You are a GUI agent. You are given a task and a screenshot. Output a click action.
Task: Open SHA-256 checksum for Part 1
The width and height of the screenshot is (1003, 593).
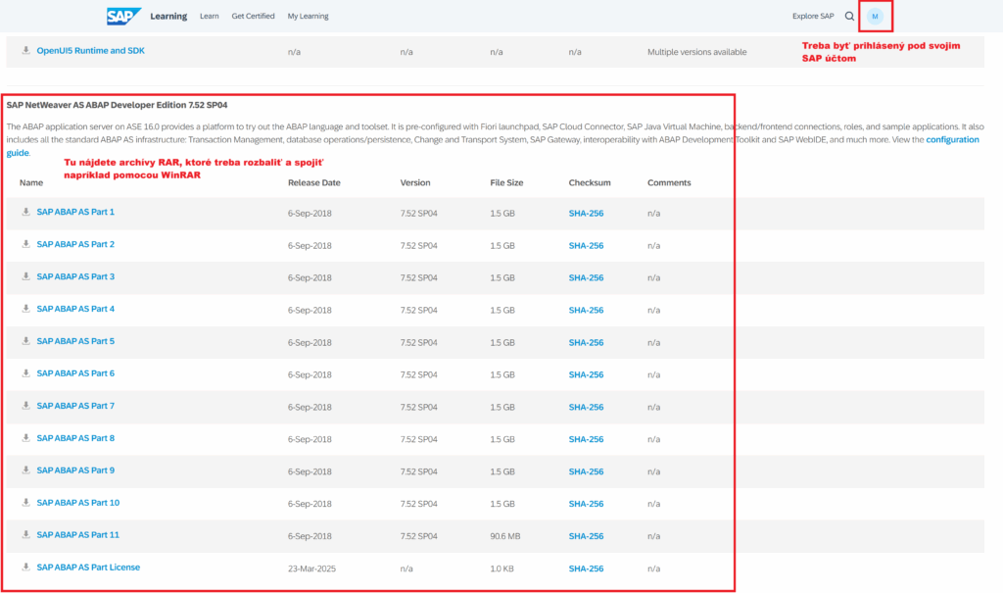(x=586, y=214)
